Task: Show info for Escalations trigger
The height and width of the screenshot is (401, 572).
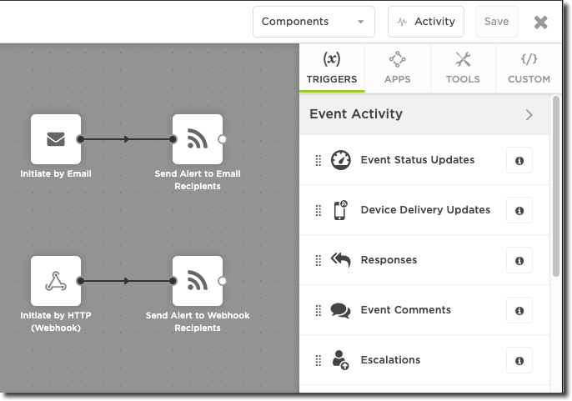Action: coord(519,360)
